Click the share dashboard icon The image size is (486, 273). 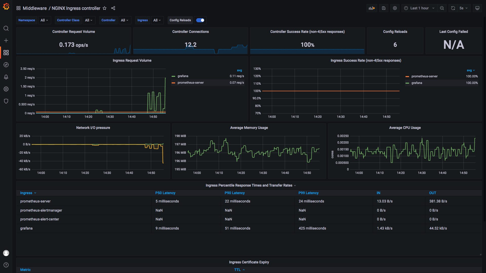(x=113, y=8)
